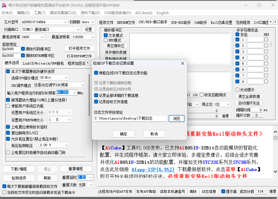Toggle 上电复位使用较长延时 checkbox
This screenshot has height=199, width=278.
point(8,127)
